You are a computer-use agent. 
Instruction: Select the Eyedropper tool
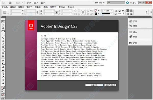(3, 77)
